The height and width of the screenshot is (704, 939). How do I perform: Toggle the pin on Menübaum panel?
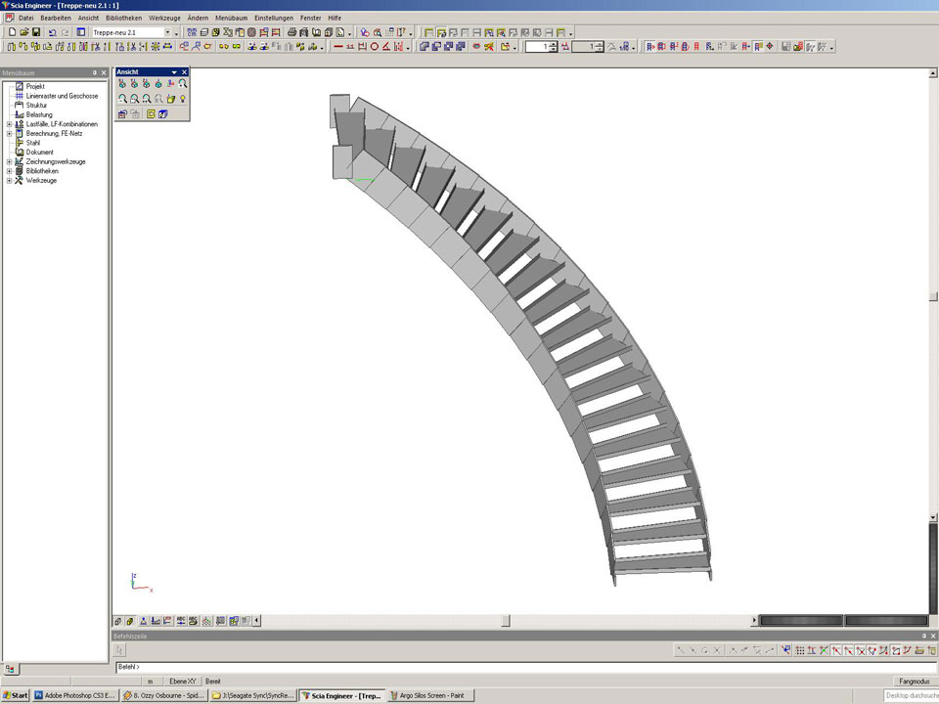(95, 72)
